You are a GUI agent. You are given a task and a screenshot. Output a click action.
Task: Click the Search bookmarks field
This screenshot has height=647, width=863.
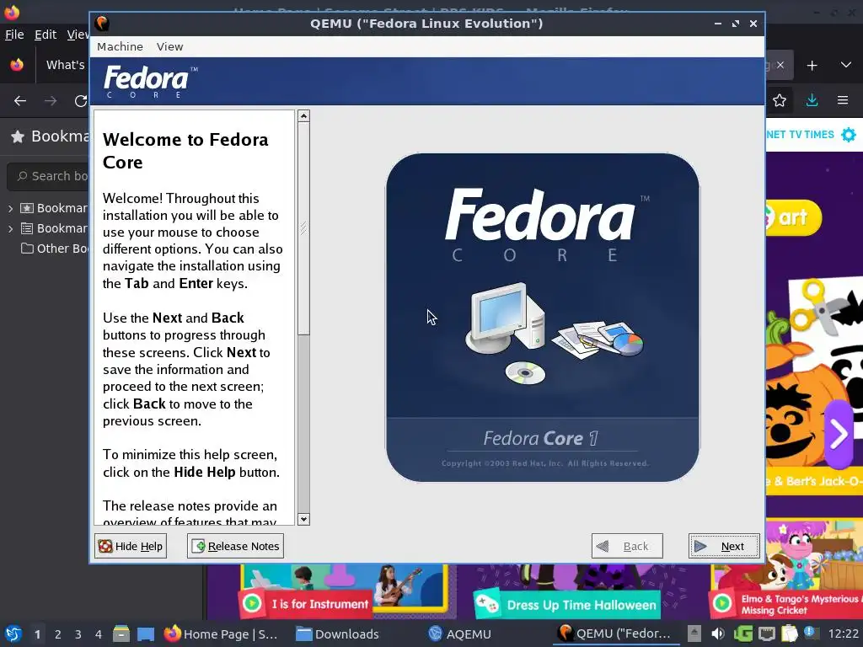pos(48,176)
